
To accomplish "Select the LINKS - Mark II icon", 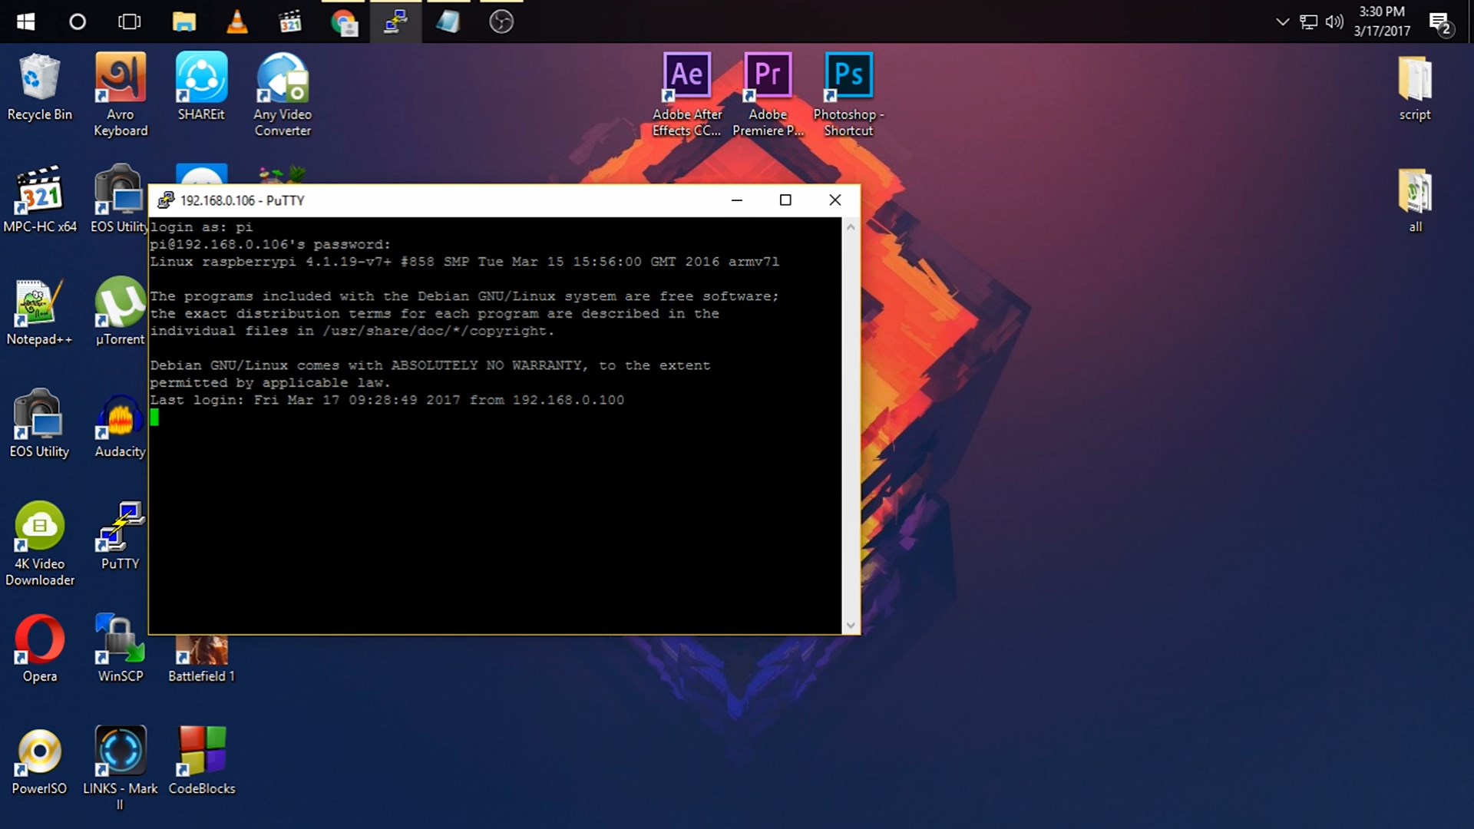I will pos(121,768).
